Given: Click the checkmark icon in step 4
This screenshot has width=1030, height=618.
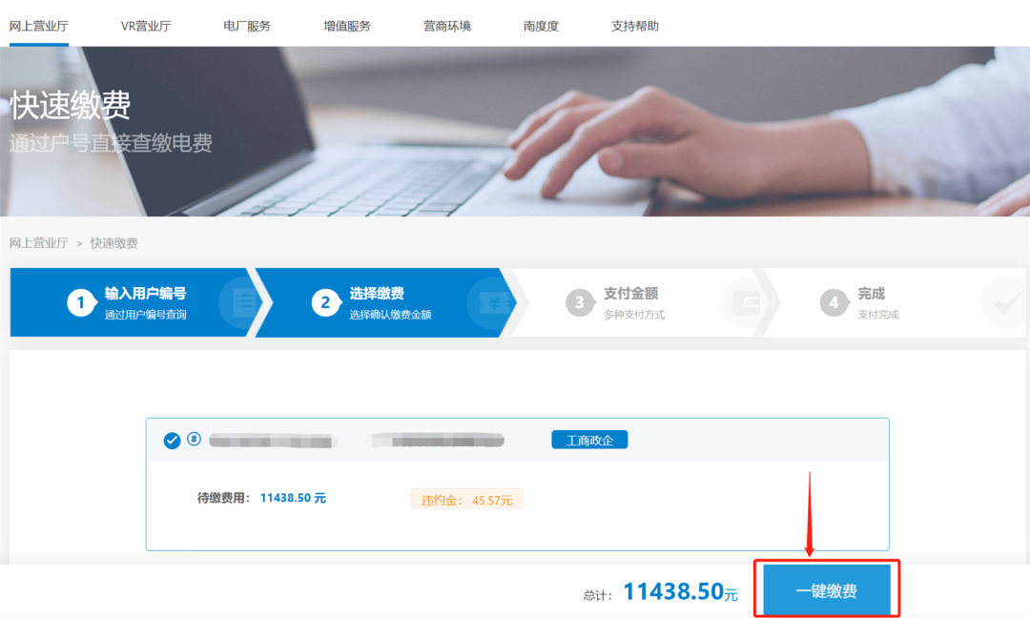Looking at the screenshot, I should [1005, 303].
